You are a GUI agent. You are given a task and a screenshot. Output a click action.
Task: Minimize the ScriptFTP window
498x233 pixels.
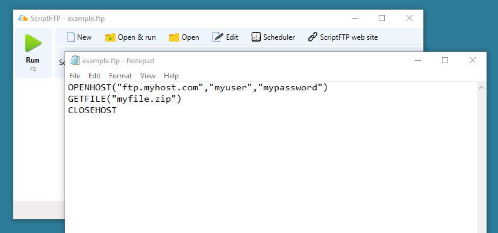click(x=355, y=19)
